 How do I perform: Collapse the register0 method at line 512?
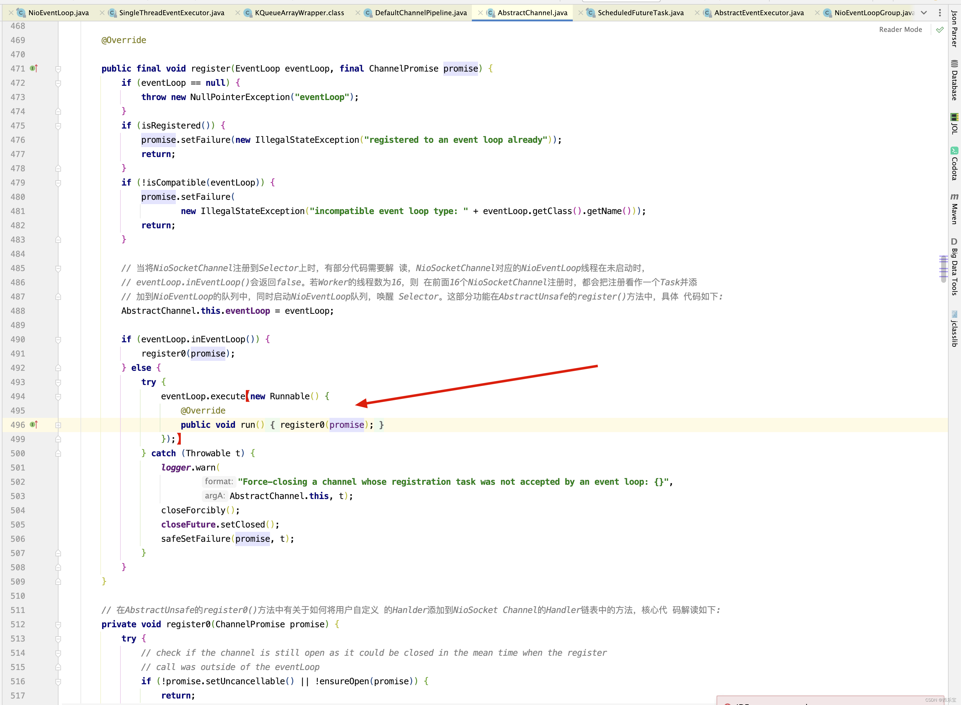pyautogui.click(x=58, y=625)
